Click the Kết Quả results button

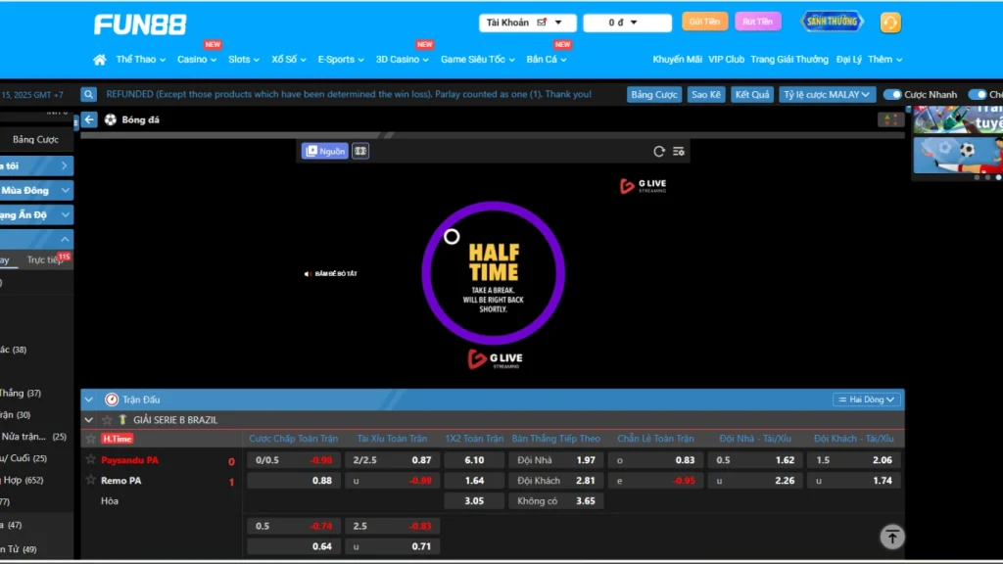[752, 95]
